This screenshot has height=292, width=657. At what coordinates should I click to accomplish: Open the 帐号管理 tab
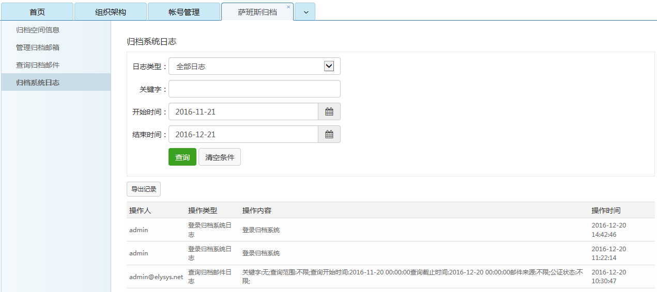[x=184, y=12]
